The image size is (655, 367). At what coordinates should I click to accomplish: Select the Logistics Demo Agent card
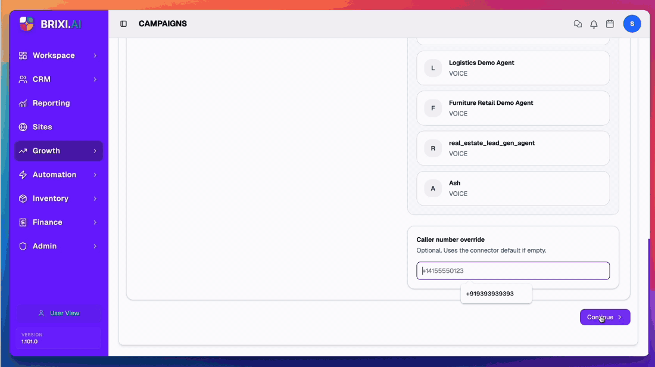tap(513, 68)
